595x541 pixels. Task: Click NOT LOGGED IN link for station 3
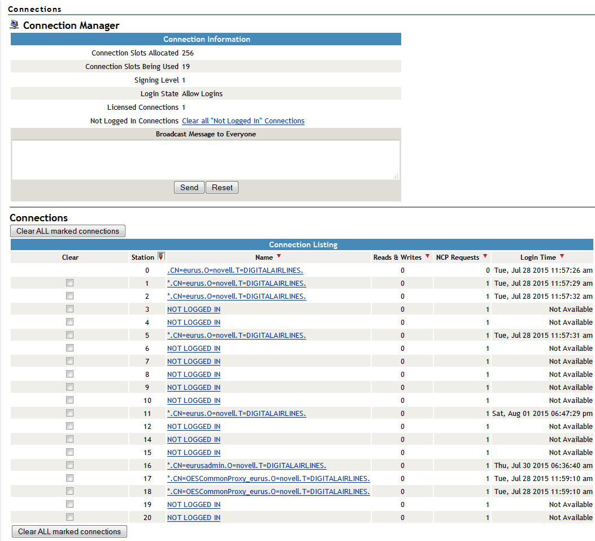click(x=194, y=310)
